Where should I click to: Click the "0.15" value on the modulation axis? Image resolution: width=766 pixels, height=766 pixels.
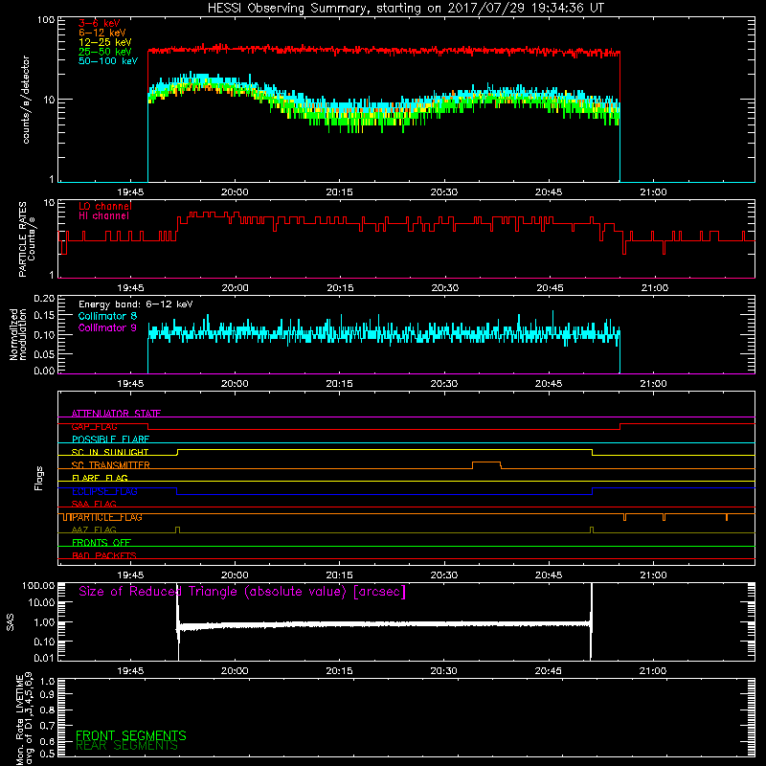[x=44, y=316]
